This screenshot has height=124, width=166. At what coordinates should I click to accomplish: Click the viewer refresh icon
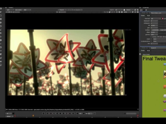coord(117,12)
